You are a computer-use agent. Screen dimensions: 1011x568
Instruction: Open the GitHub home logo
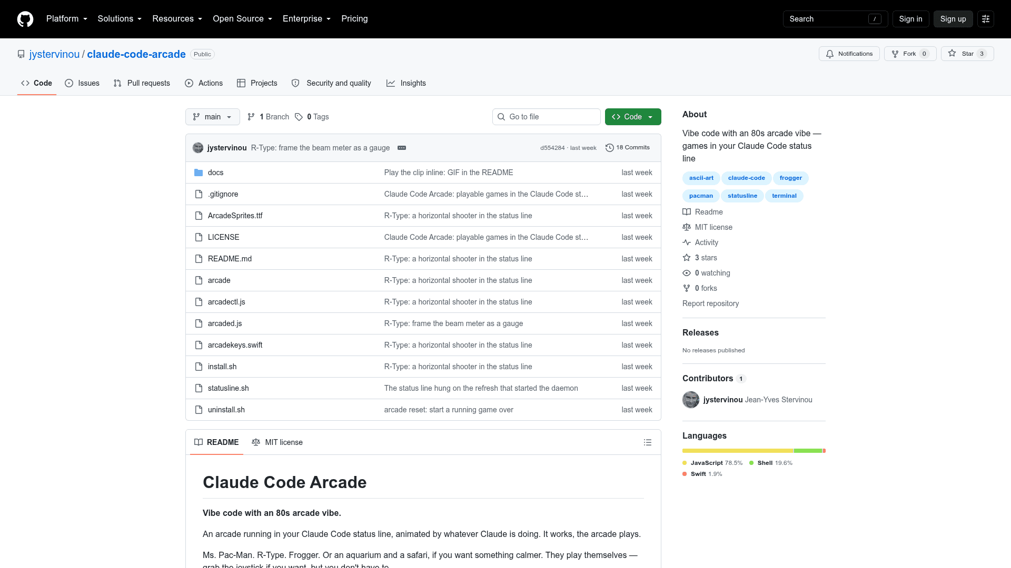click(25, 19)
